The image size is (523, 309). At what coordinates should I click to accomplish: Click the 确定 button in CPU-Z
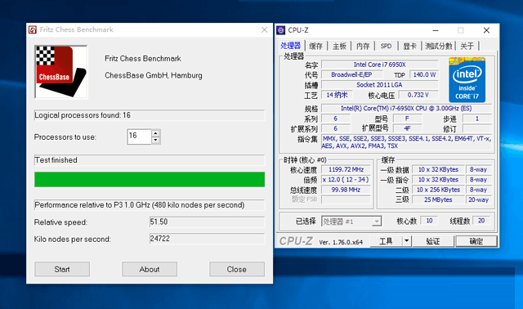tap(476, 241)
